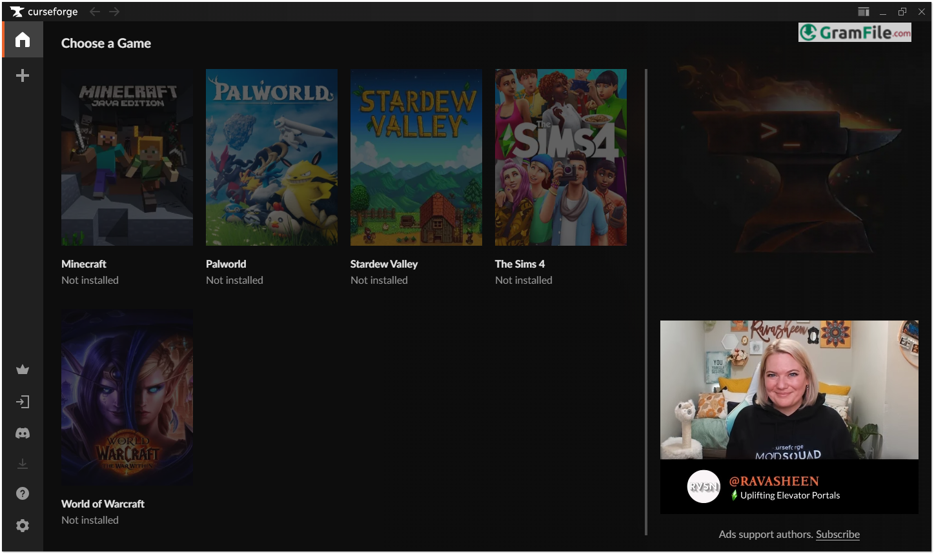Click the plus add-game sidebar icon
Screen dimensions: 934x554
[x=23, y=76]
